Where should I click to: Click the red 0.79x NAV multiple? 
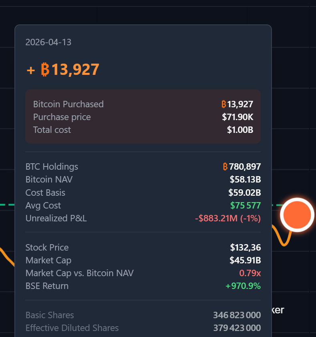[250, 273]
